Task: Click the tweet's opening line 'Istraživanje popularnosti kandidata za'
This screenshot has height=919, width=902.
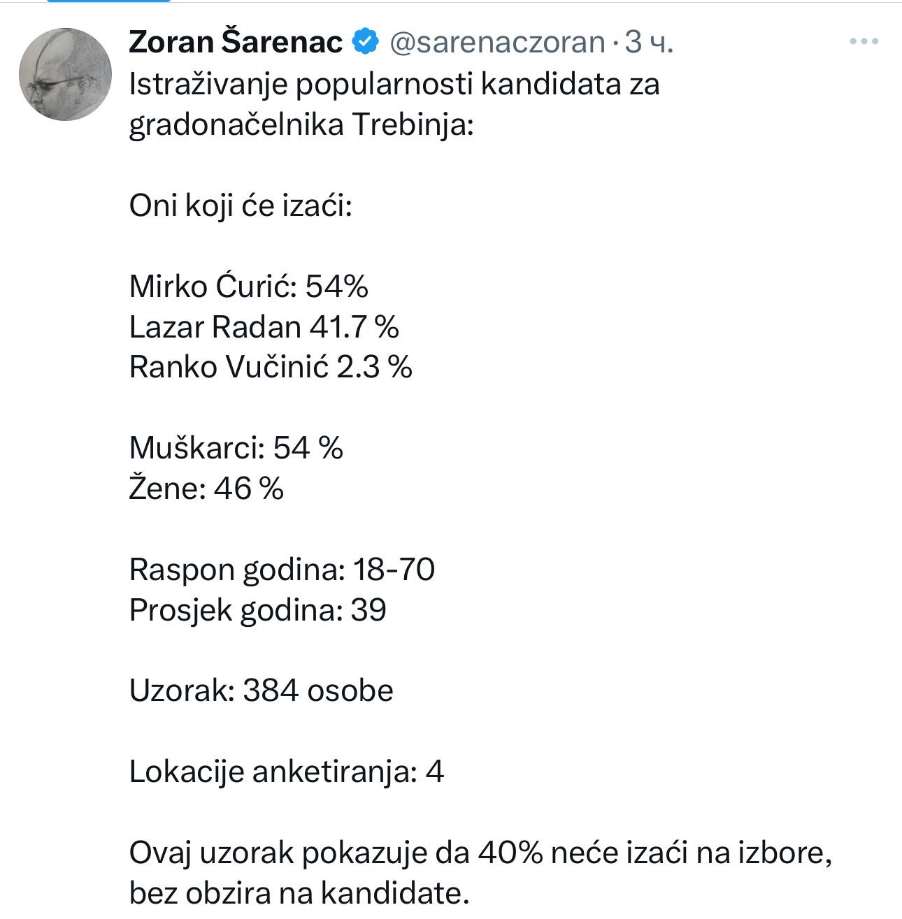Action: click(x=394, y=85)
